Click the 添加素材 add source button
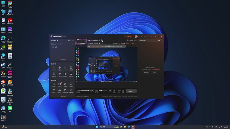 pyautogui.click(x=62, y=60)
